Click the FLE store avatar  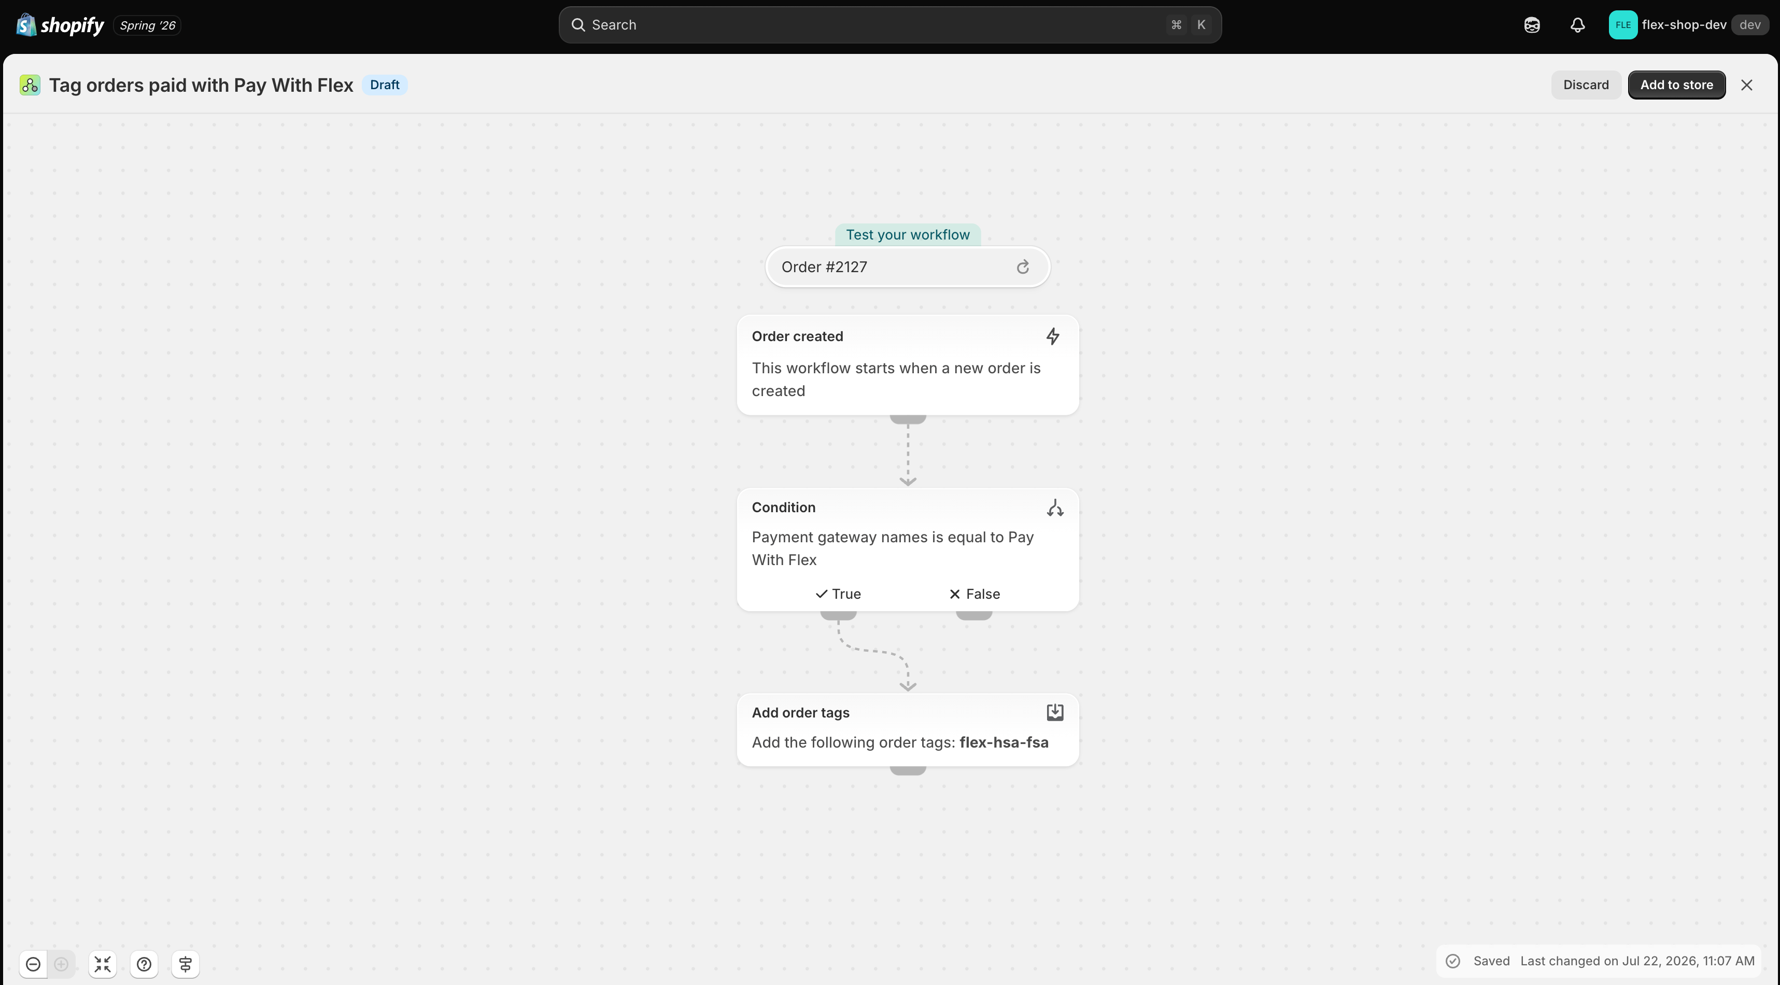pos(1622,25)
